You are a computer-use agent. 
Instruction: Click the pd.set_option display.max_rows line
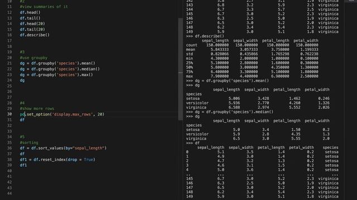pos(62,114)
